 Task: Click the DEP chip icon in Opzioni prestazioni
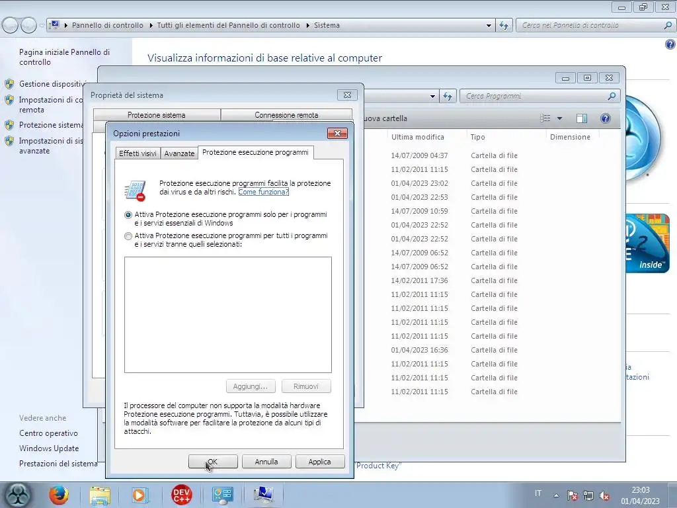coord(135,190)
